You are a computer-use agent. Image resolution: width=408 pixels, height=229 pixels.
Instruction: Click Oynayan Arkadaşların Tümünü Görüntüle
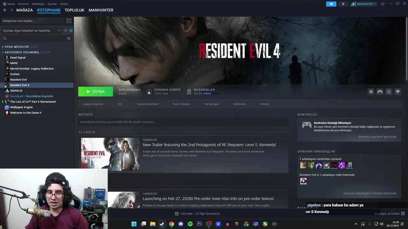[370, 193]
